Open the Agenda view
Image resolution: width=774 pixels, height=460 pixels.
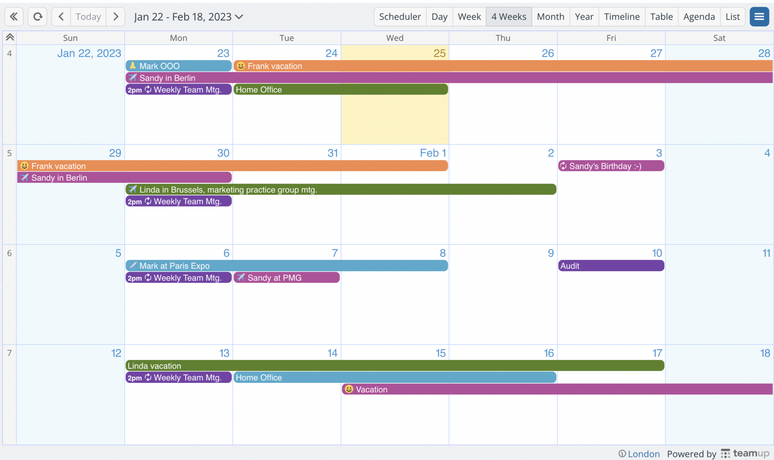(699, 17)
